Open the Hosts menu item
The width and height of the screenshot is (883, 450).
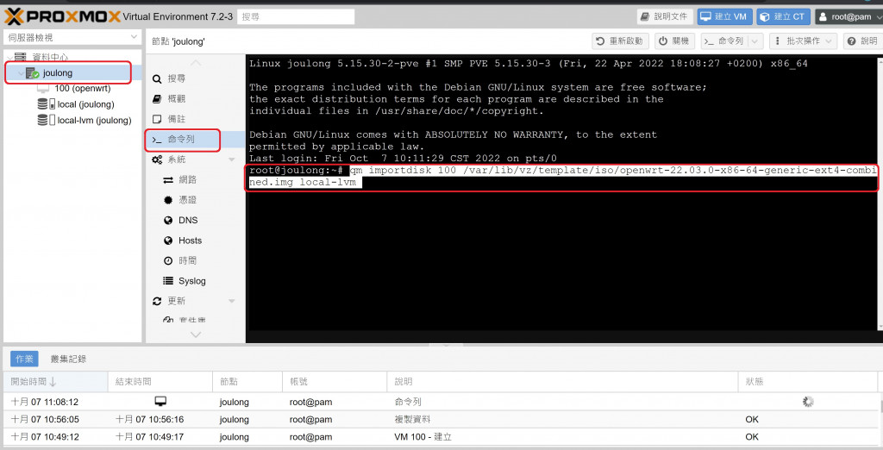pos(190,241)
